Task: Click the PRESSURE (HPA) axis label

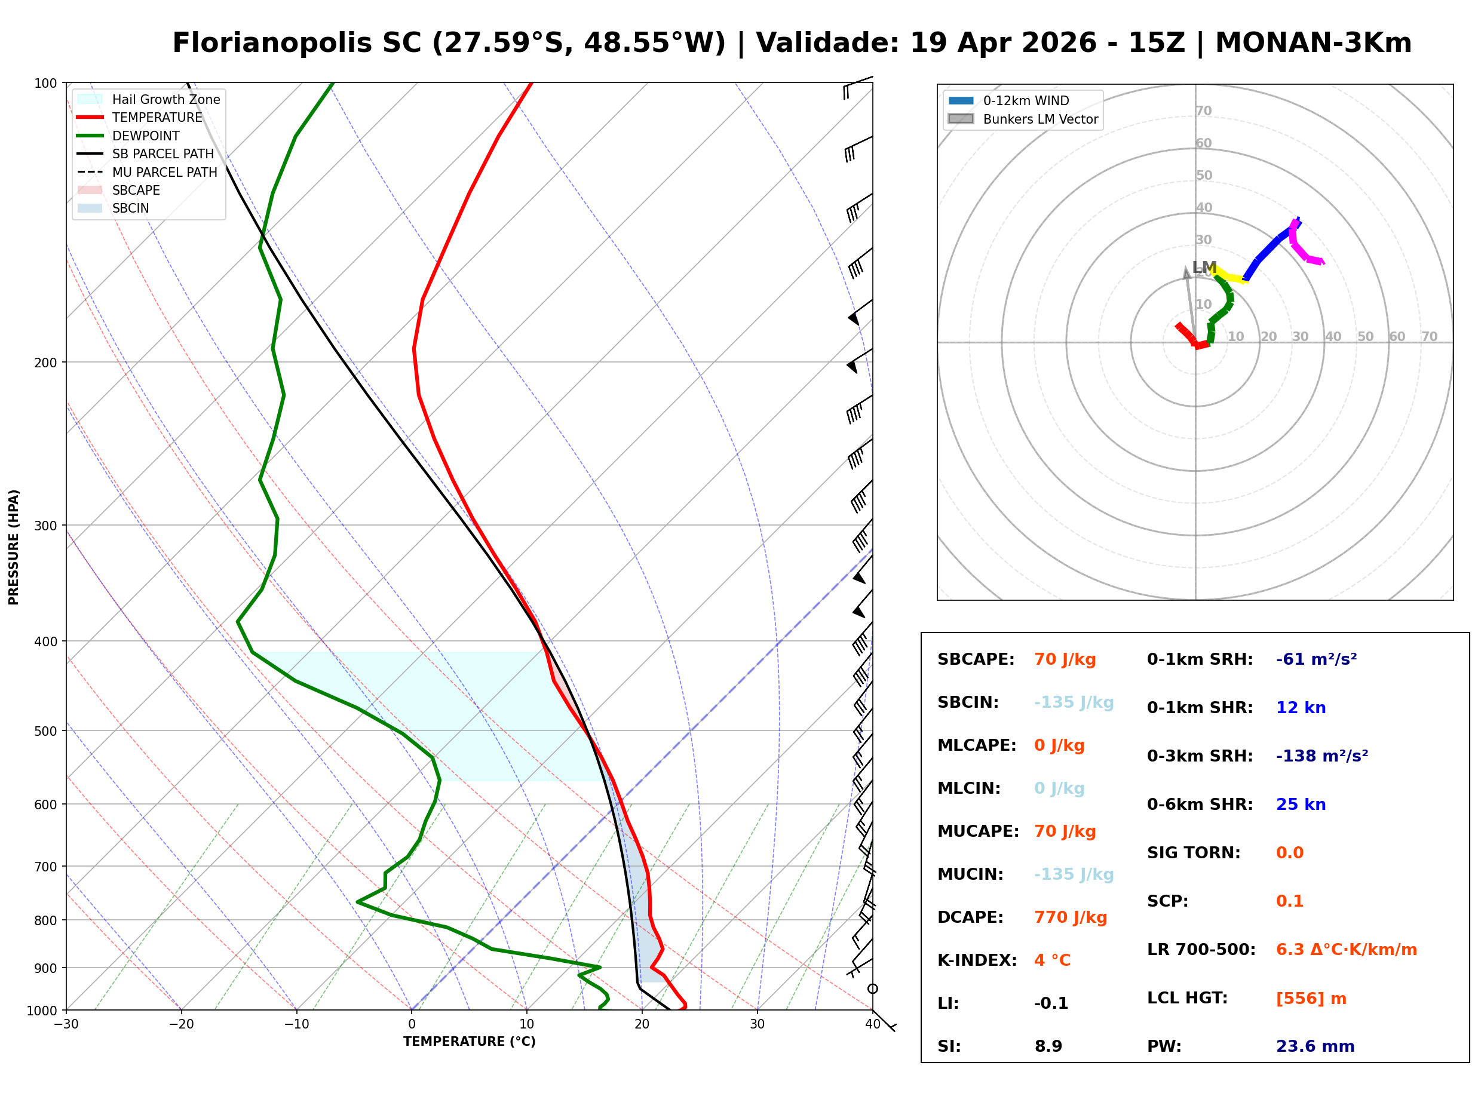Action: pos(14,546)
